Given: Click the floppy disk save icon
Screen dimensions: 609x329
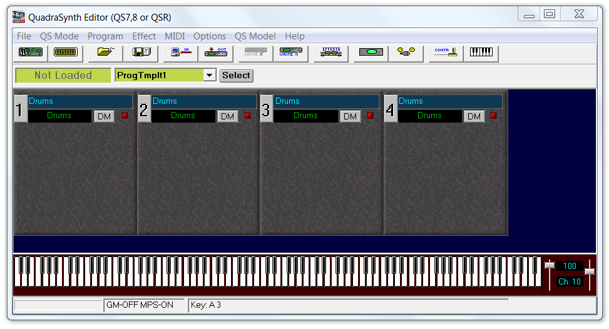Looking at the screenshot, I should [141, 53].
